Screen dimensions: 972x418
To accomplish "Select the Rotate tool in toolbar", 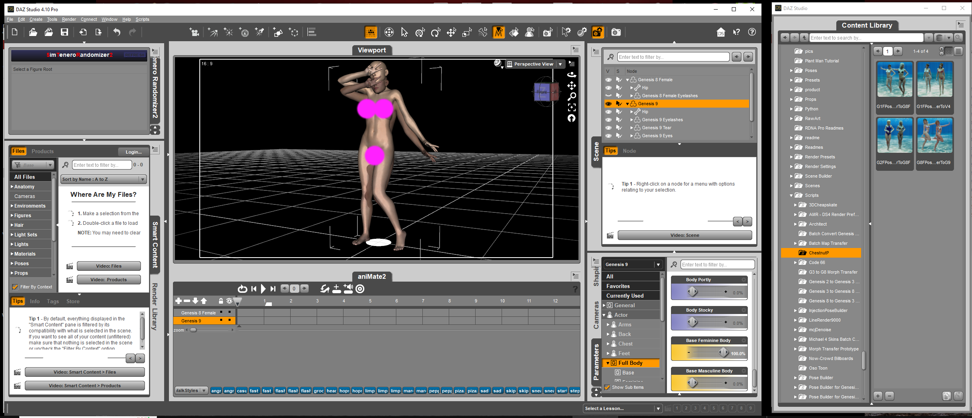I will click(436, 32).
